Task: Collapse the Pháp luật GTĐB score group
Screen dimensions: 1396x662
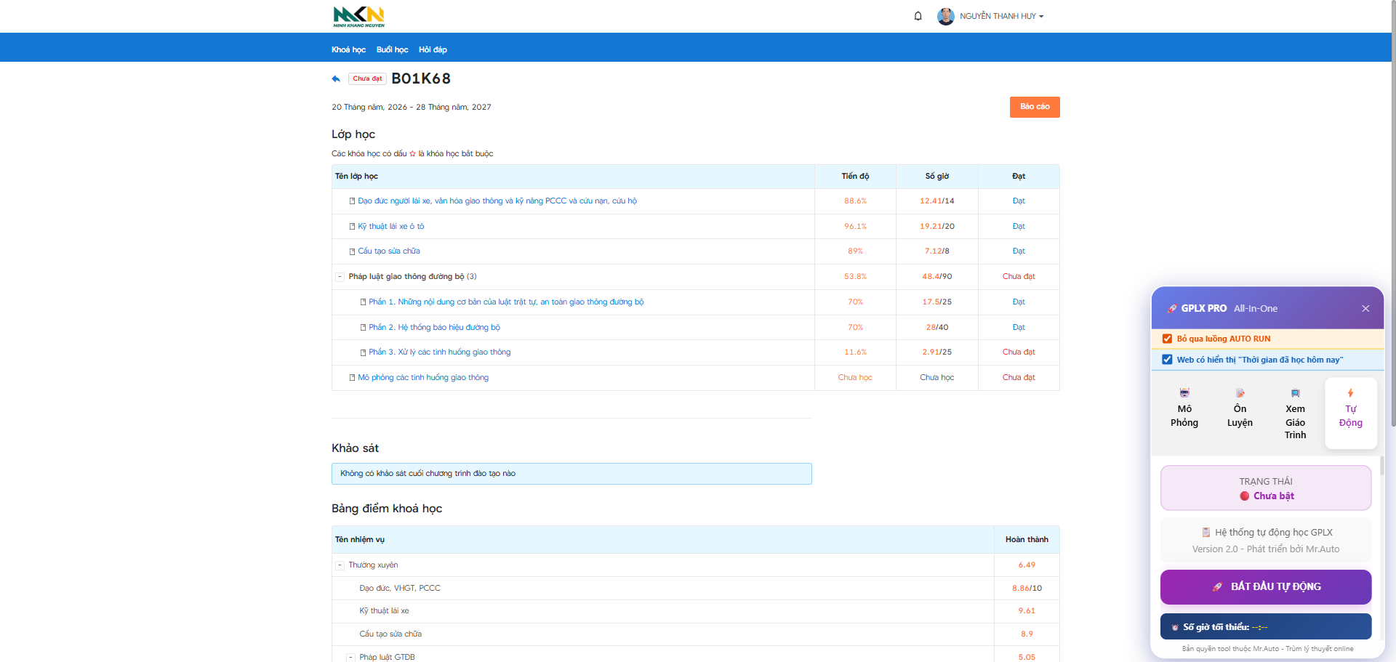Action: (350, 657)
